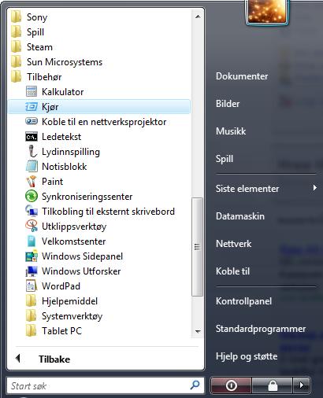Expand the Hjelpemiddel folder
The height and width of the screenshot is (398, 323).
(x=100, y=301)
